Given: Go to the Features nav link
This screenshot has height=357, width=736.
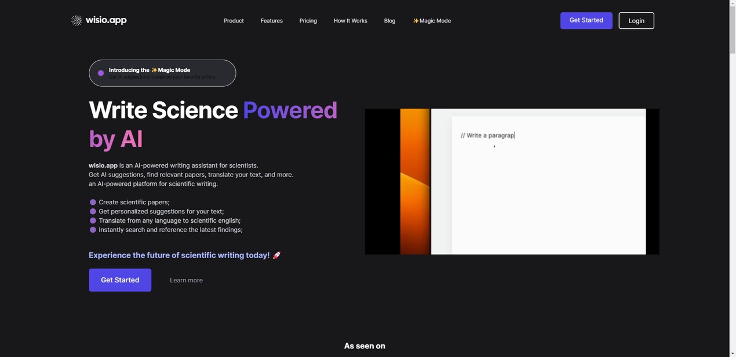Looking at the screenshot, I should point(271,21).
